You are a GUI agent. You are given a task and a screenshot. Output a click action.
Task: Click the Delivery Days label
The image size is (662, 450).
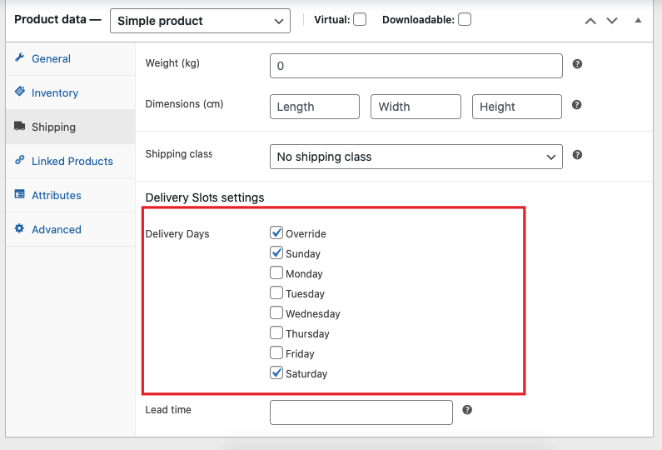pos(177,233)
